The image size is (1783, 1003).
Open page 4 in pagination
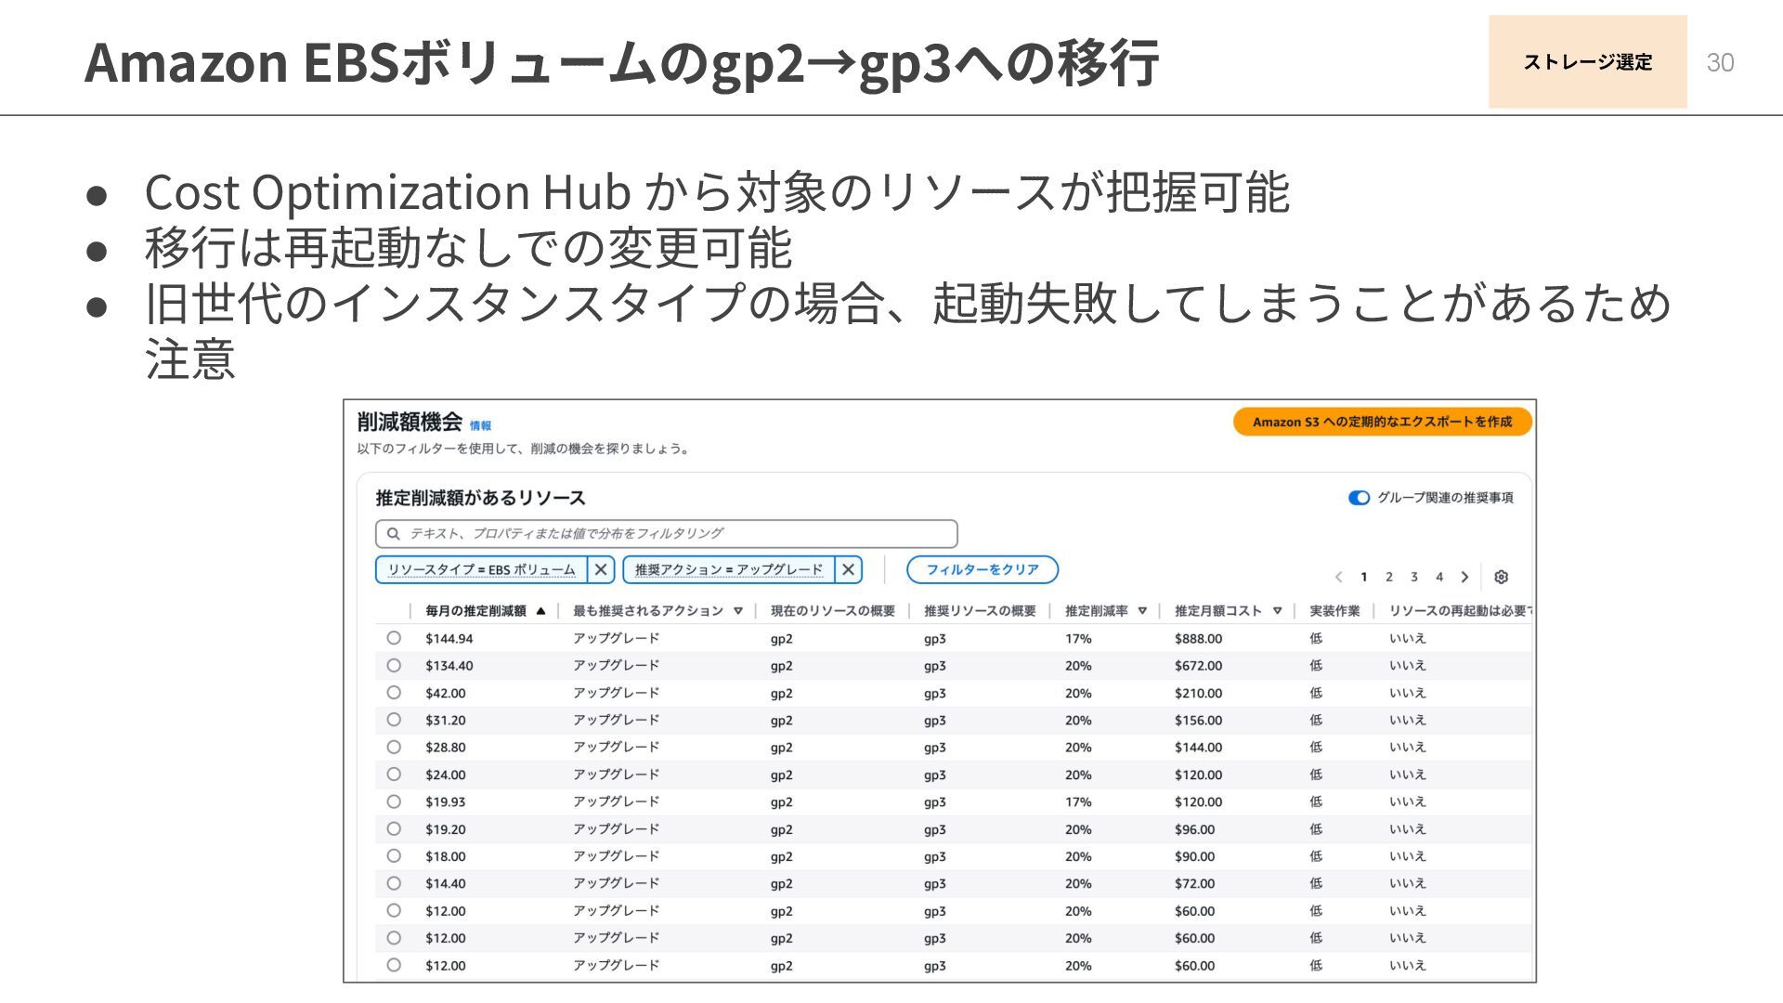point(1439,577)
